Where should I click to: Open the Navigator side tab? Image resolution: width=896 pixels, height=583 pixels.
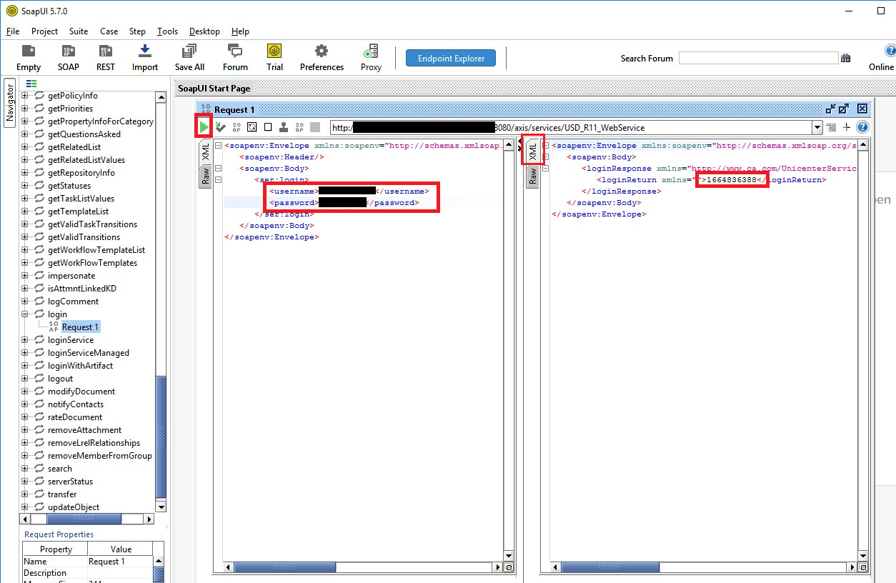click(x=10, y=103)
